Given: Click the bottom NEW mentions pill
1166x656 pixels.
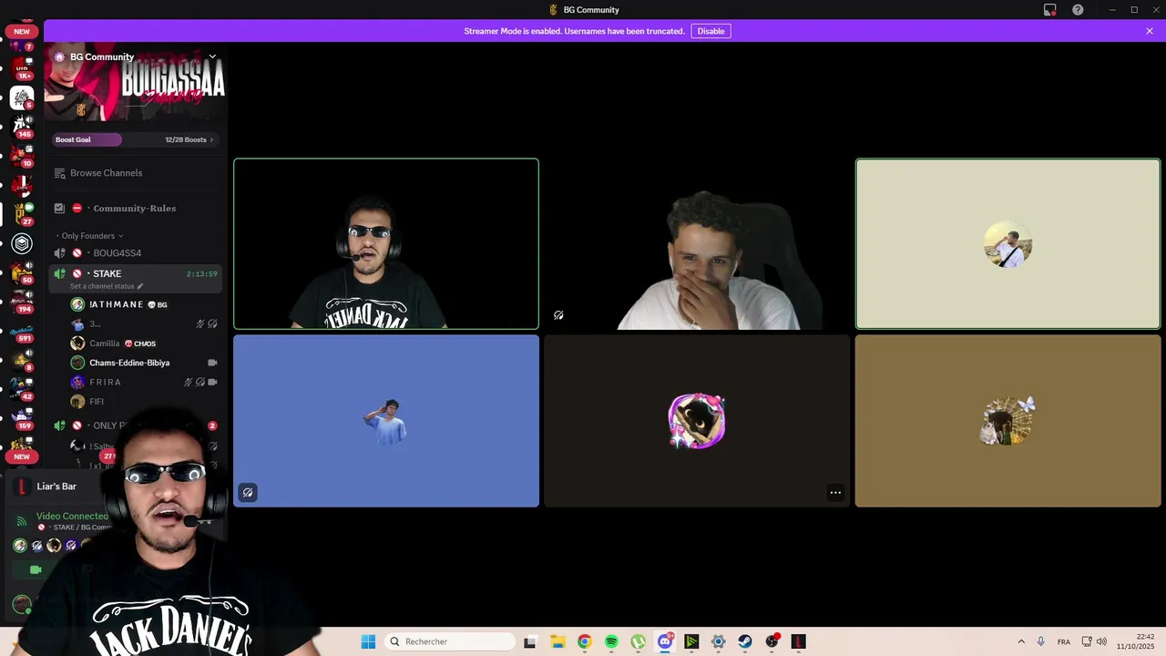Looking at the screenshot, I should [x=22, y=456].
